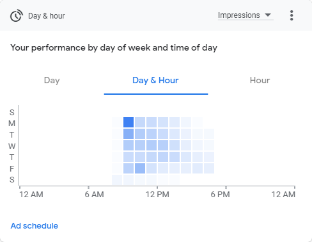Click the Saturday 8 AM heatmap cell
This screenshot has height=242, width=312.
click(117, 180)
